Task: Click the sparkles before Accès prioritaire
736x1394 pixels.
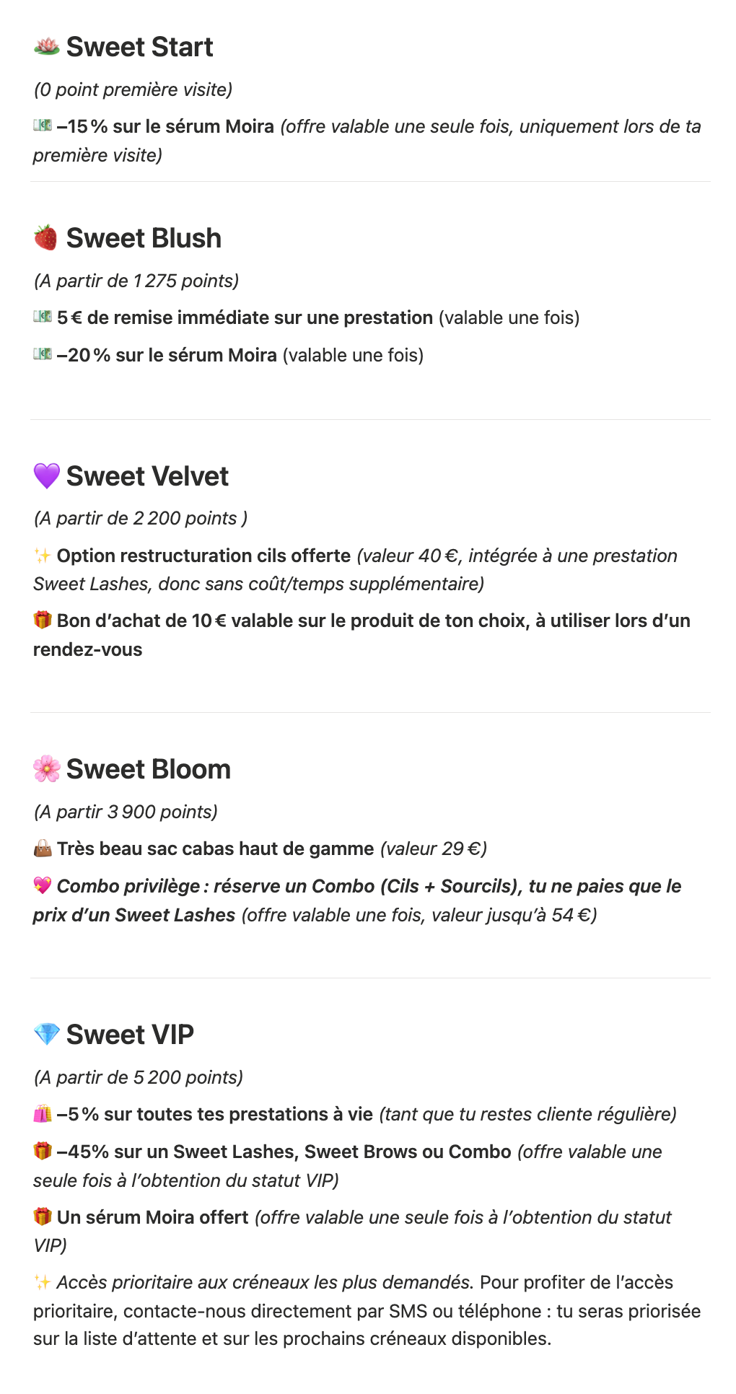Action: coord(43,1282)
